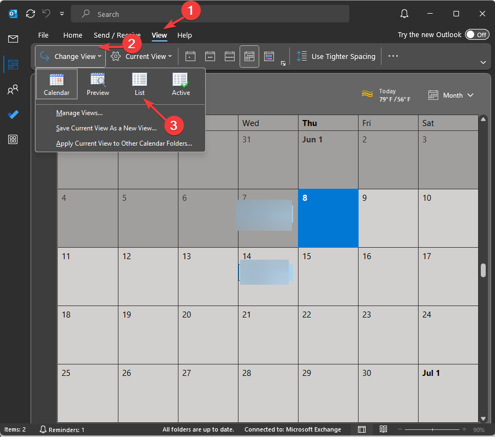The width and height of the screenshot is (495, 437).
Task: Choose the List view under Change View
Action: tap(140, 83)
